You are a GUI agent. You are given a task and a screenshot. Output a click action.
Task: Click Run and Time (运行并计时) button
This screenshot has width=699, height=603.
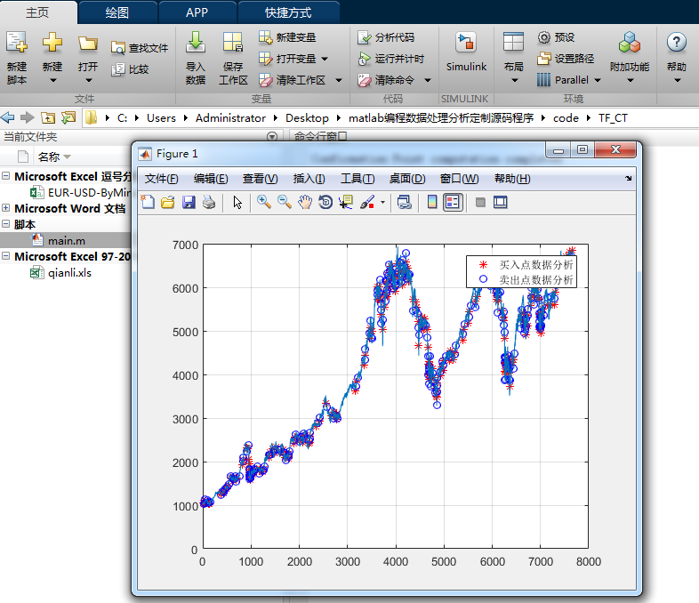[391, 59]
